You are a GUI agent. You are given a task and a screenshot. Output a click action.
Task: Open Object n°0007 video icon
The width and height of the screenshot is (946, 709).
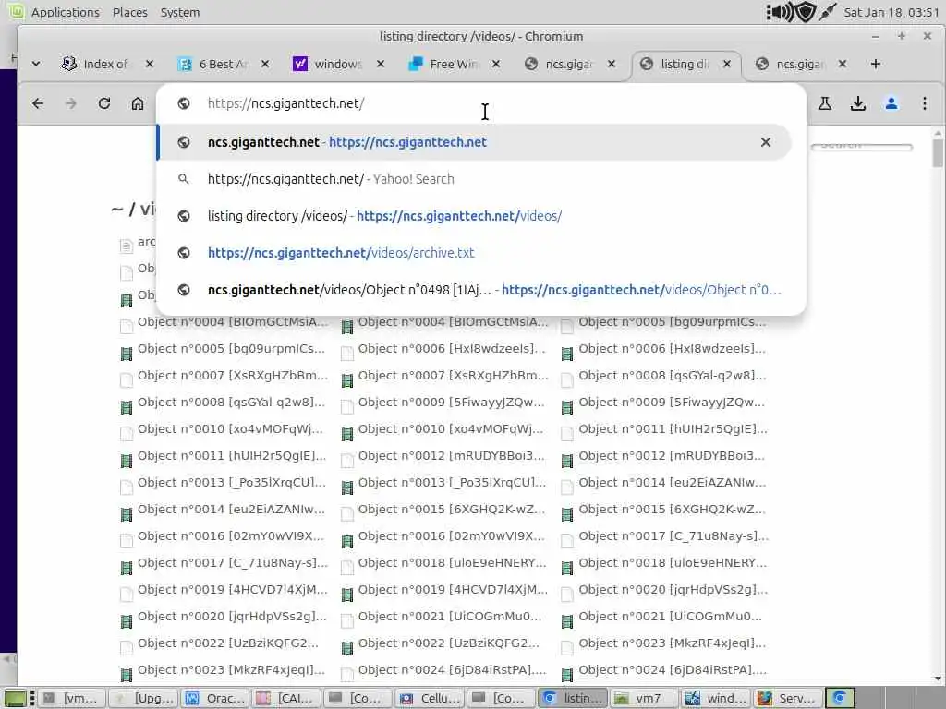tap(347, 379)
